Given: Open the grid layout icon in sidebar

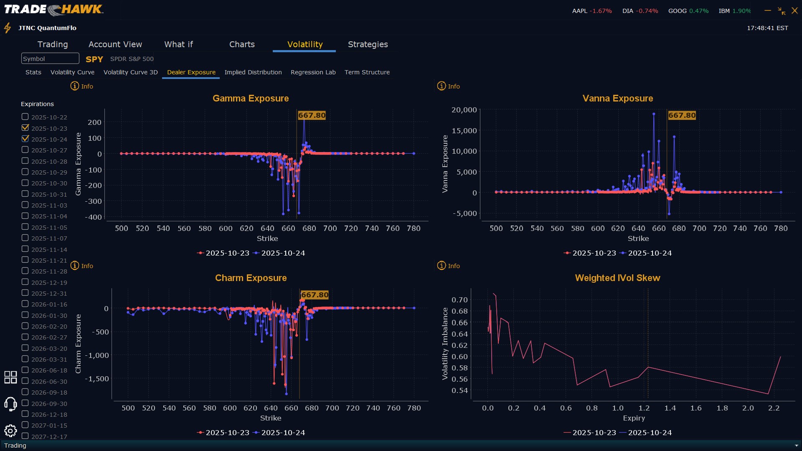Looking at the screenshot, I should 10,377.
